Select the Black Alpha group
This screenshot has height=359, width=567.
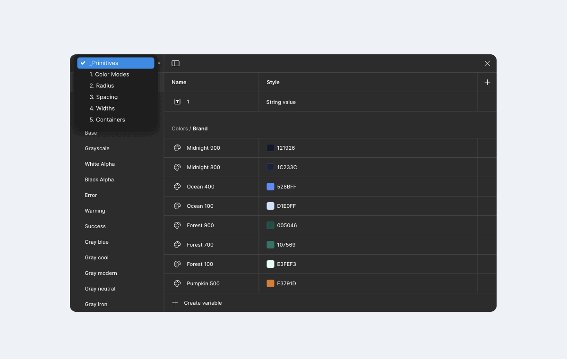(x=99, y=179)
